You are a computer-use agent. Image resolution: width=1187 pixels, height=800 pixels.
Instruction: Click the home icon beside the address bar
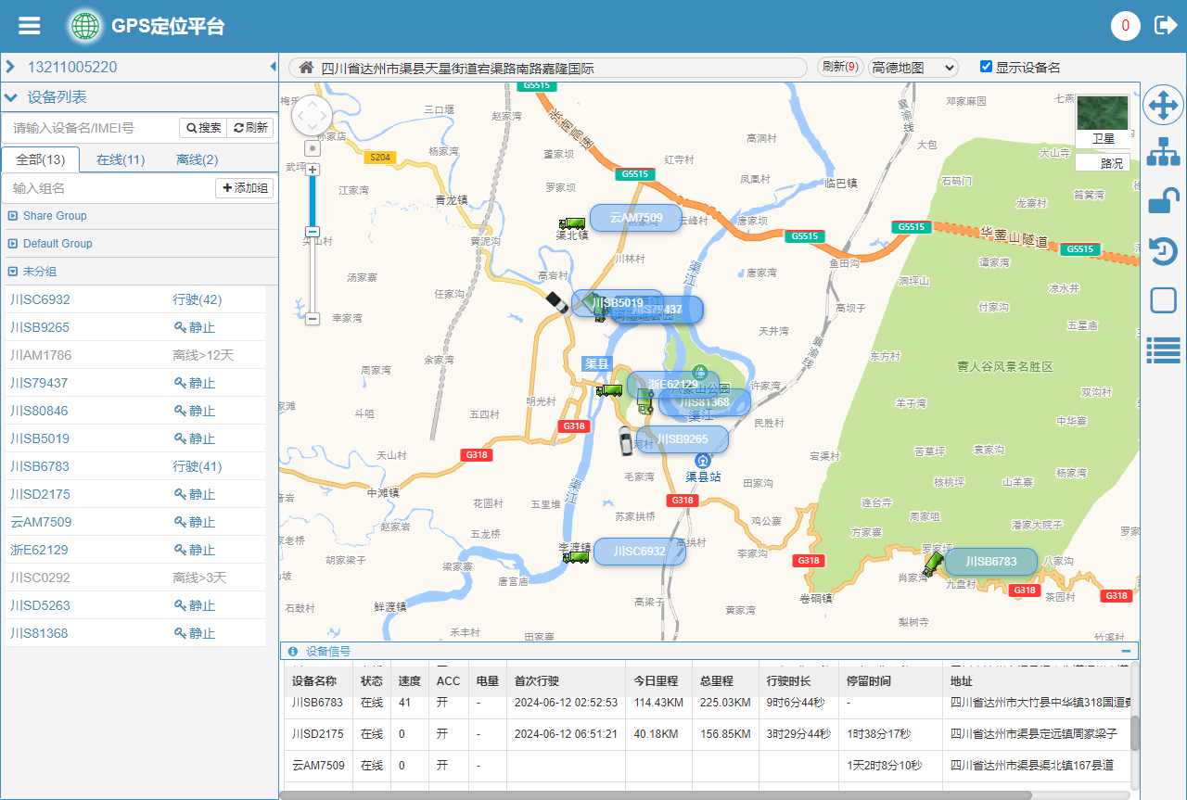(305, 68)
